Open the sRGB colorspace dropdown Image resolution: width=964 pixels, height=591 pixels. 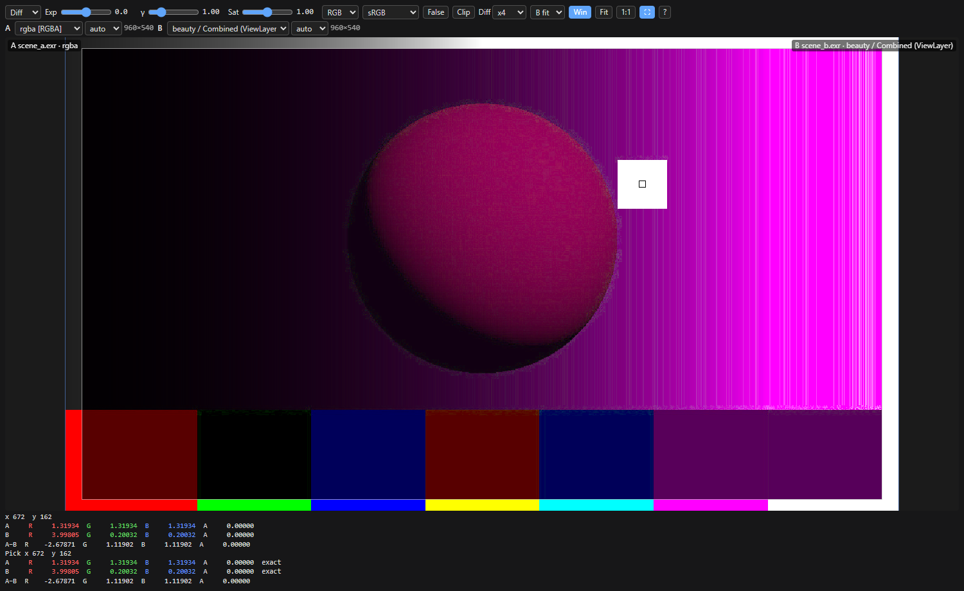pyautogui.click(x=391, y=12)
